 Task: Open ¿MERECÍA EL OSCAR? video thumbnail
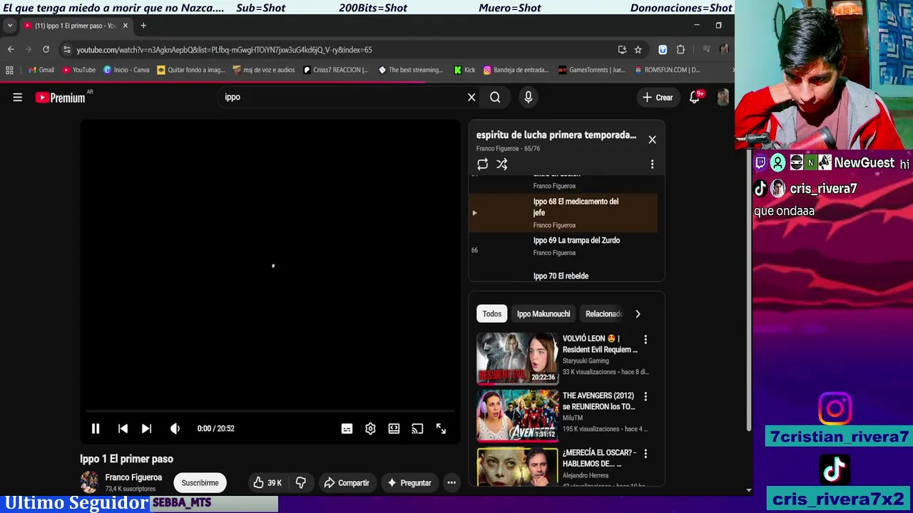pyautogui.click(x=518, y=466)
